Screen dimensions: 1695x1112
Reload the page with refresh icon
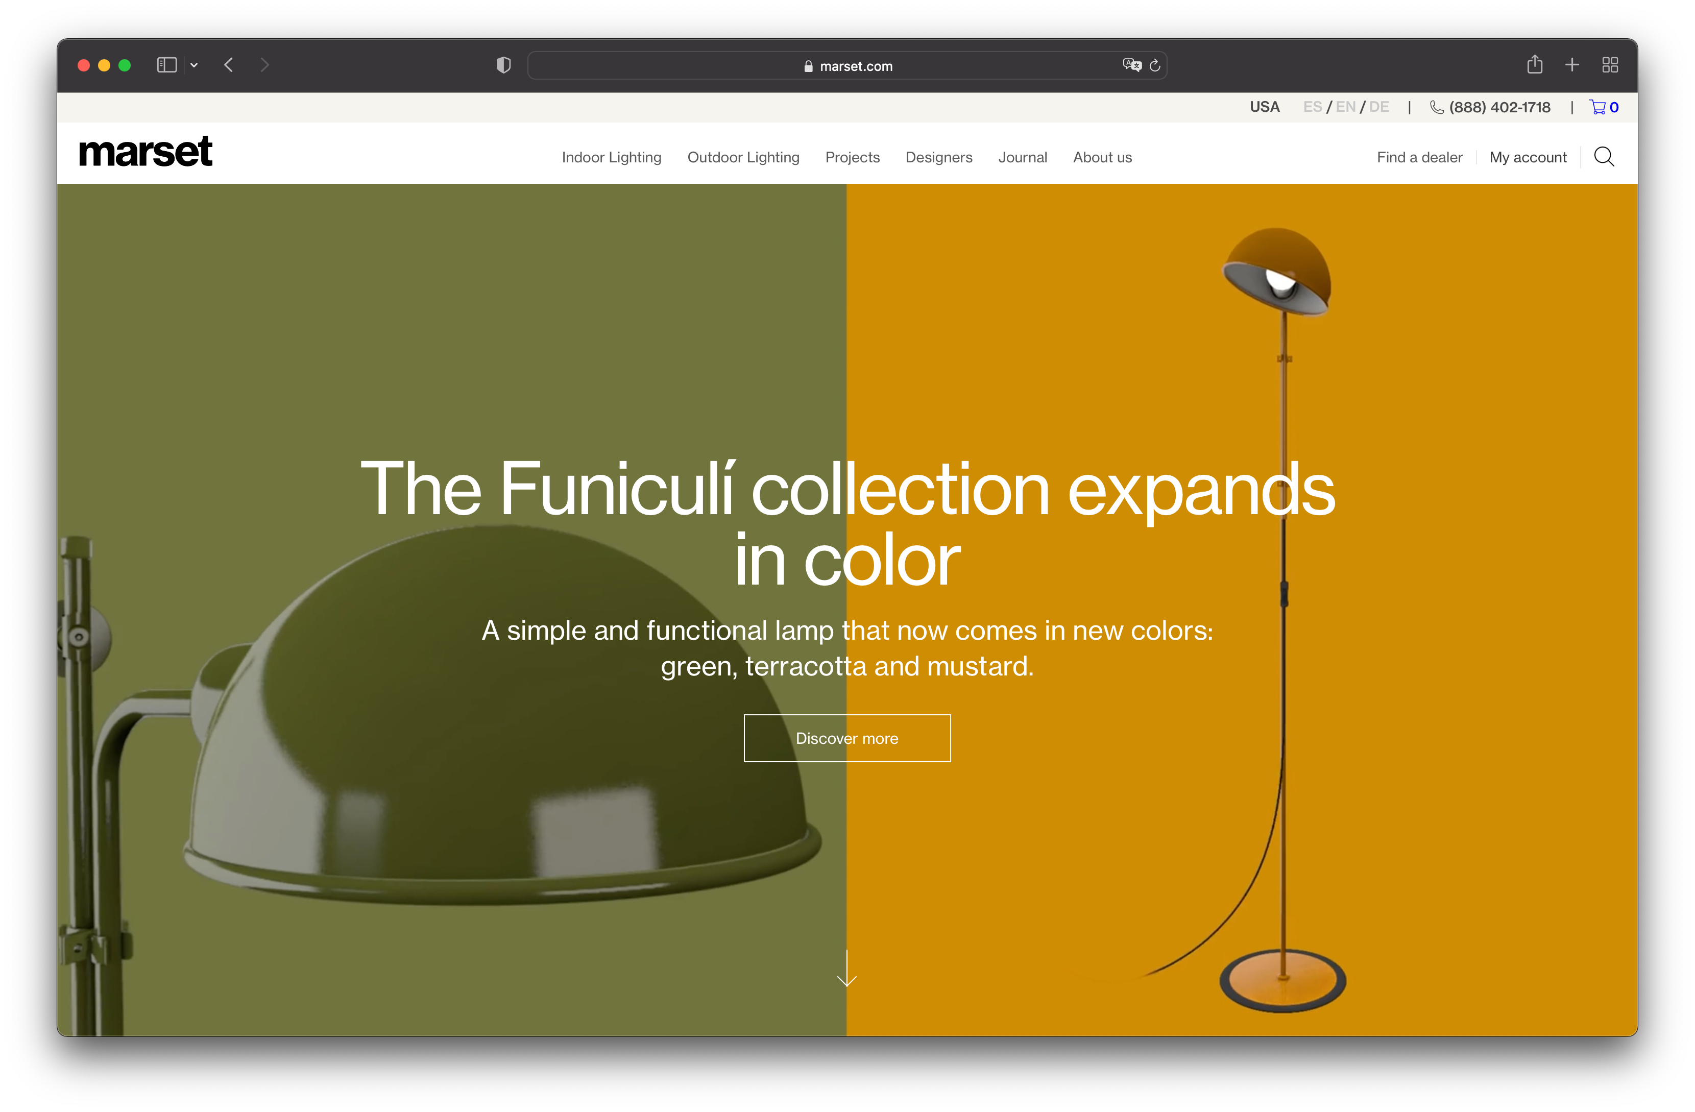click(1154, 65)
